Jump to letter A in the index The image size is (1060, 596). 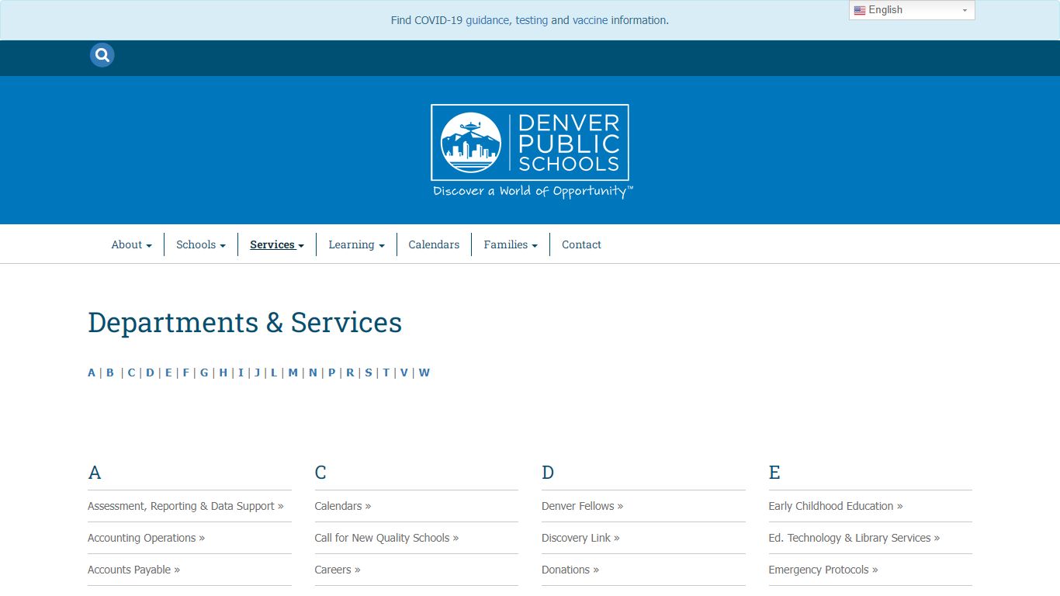pos(92,372)
